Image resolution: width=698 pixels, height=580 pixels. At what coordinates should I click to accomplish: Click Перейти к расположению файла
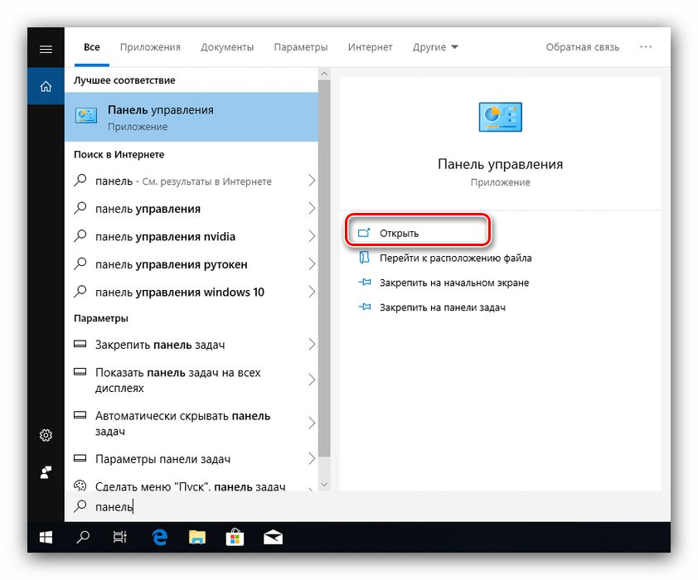coord(455,258)
